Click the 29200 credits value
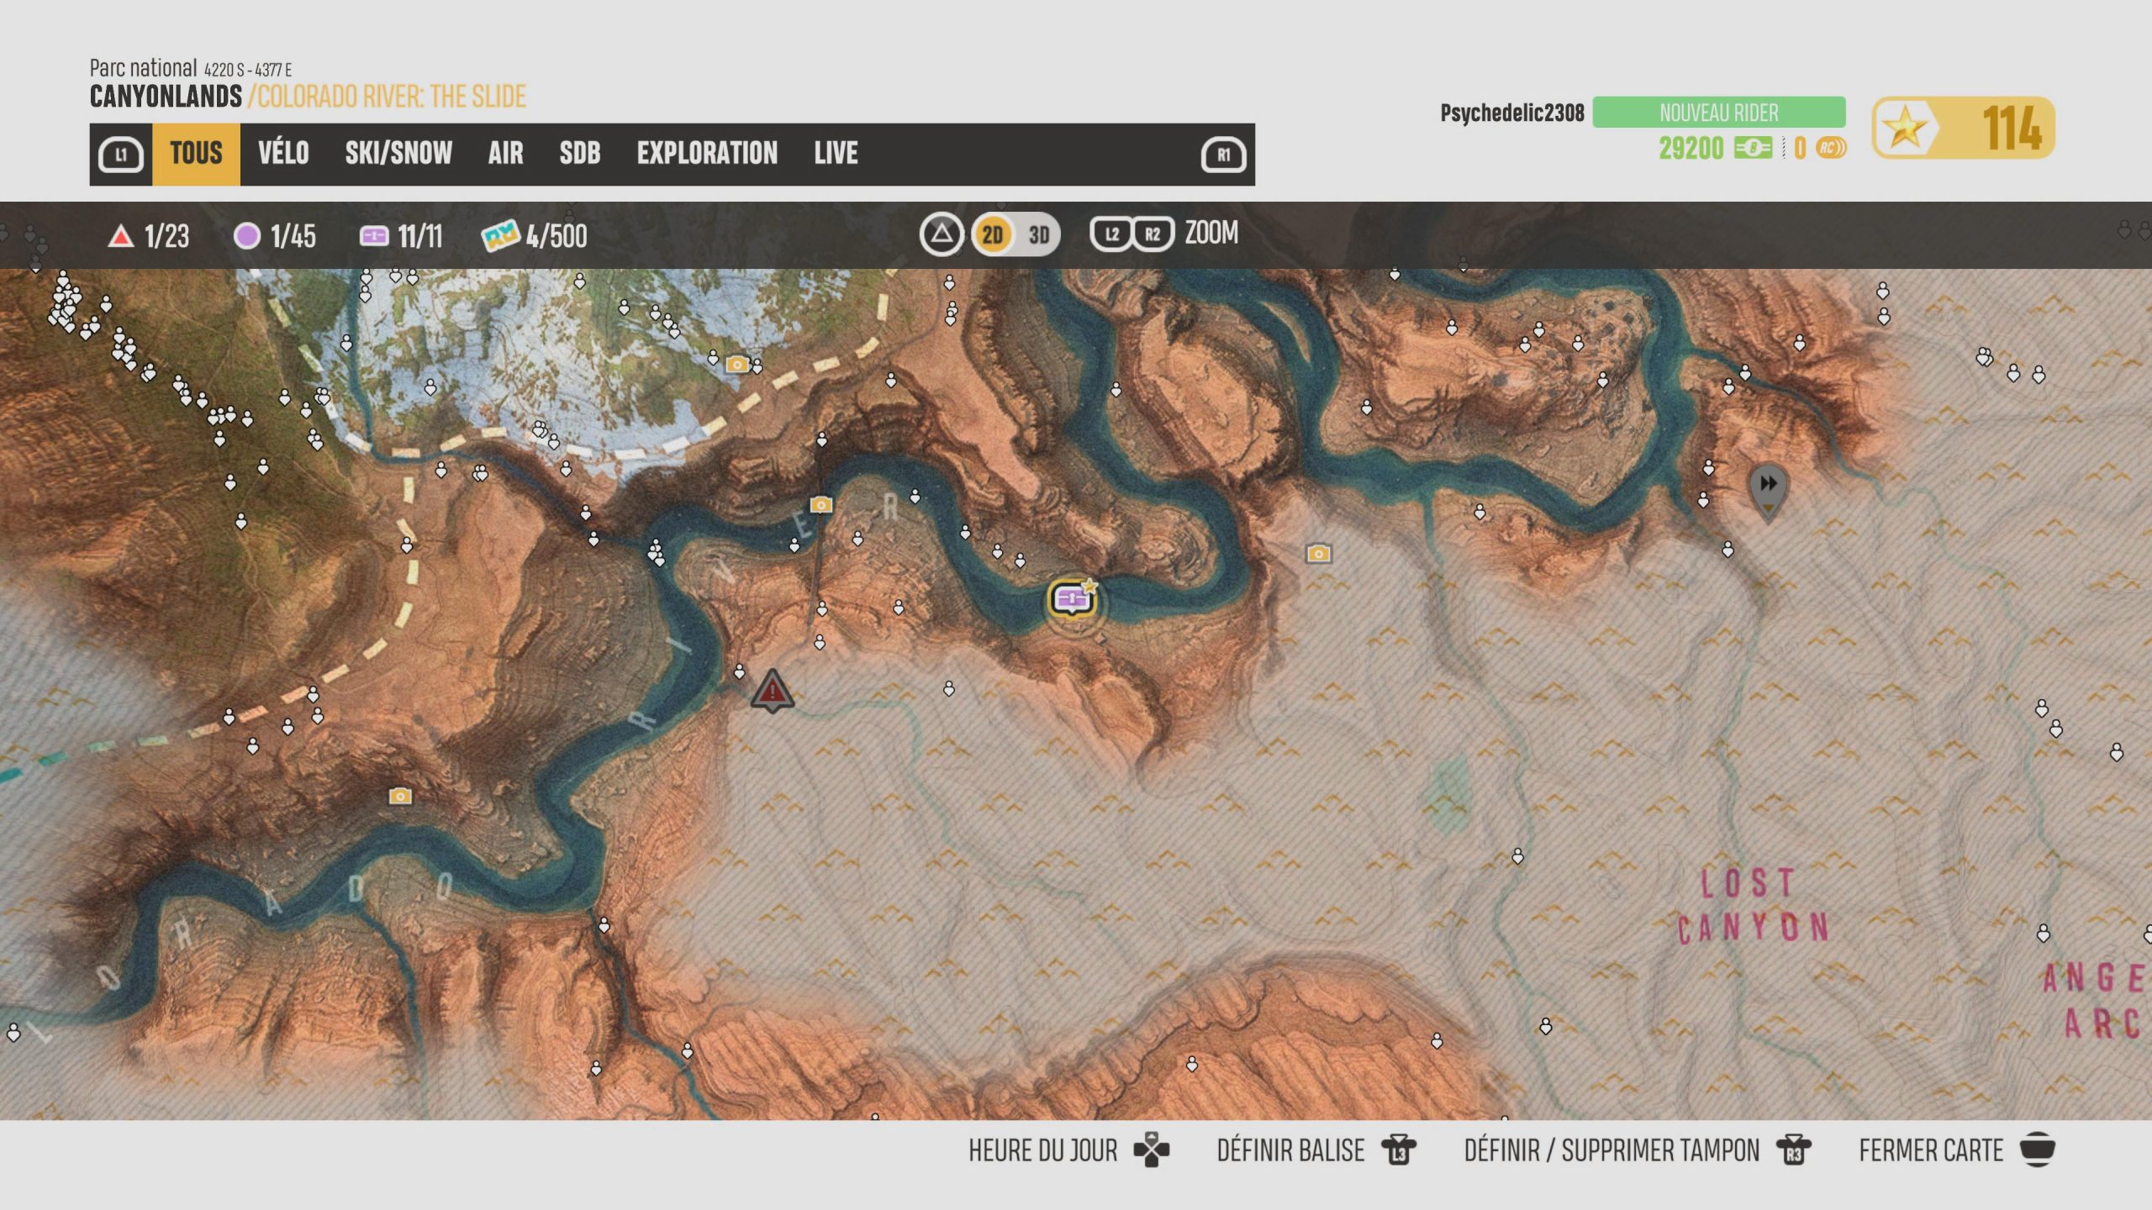This screenshot has height=1210, width=2152. click(x=1690, y=149)
